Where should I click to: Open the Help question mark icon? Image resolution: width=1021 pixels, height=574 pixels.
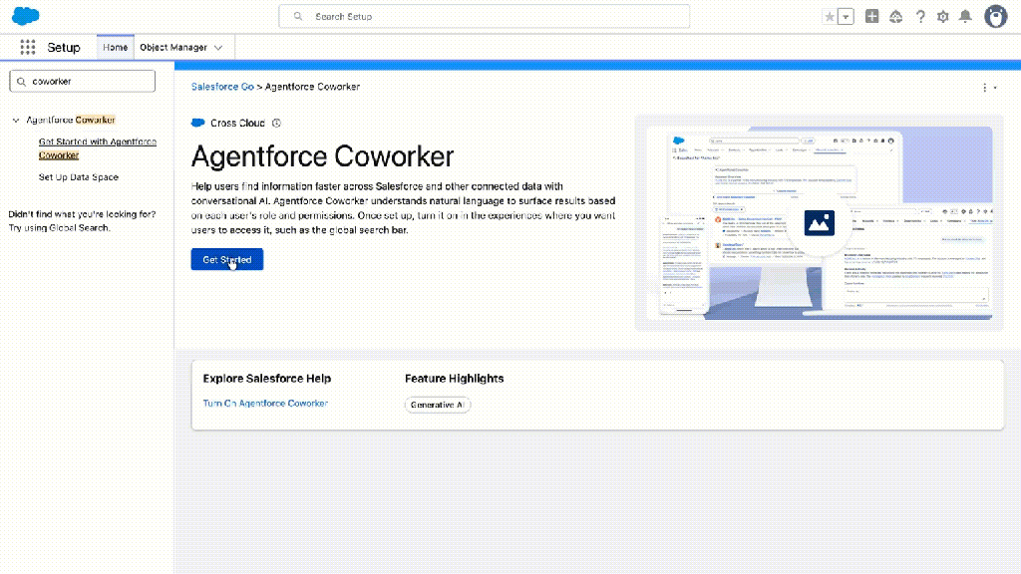tap(920, 17)
